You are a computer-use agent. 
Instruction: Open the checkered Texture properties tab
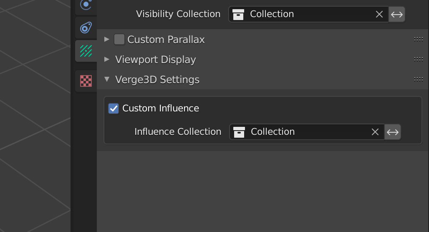(86, 81)
